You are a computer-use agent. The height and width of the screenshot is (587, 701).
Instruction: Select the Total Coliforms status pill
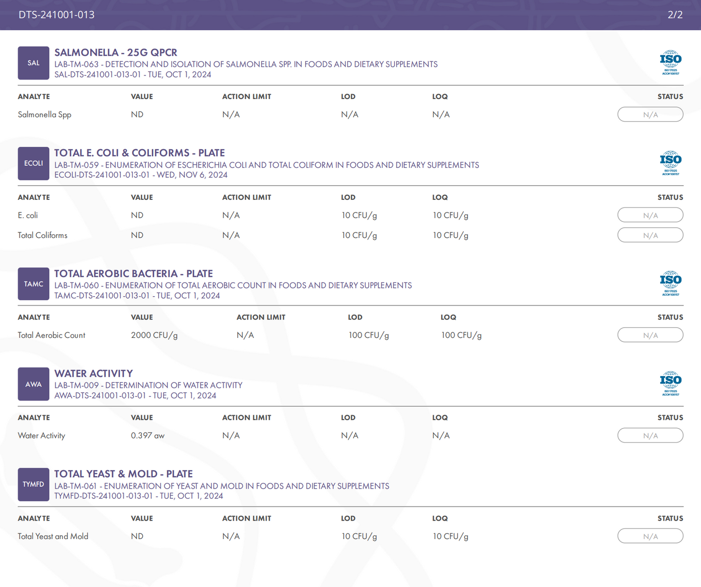(x=650, y=235)
